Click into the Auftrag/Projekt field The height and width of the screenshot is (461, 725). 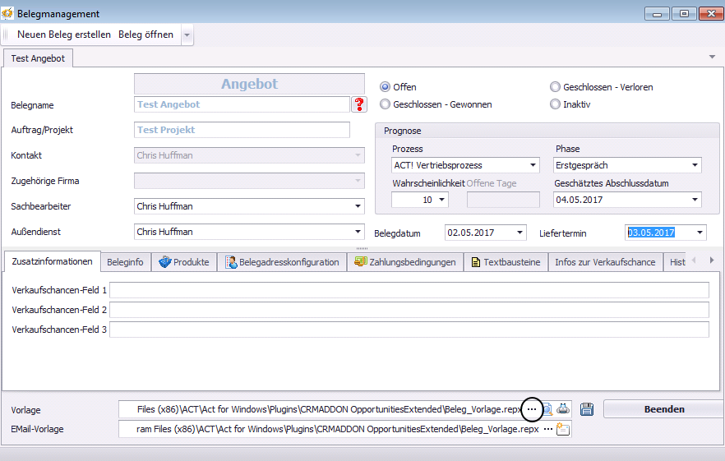pyautogui.click(x=242, y=130)
